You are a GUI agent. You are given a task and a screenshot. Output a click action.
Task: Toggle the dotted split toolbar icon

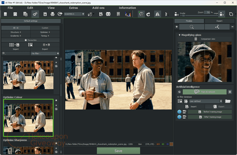[x=167, y=14]
